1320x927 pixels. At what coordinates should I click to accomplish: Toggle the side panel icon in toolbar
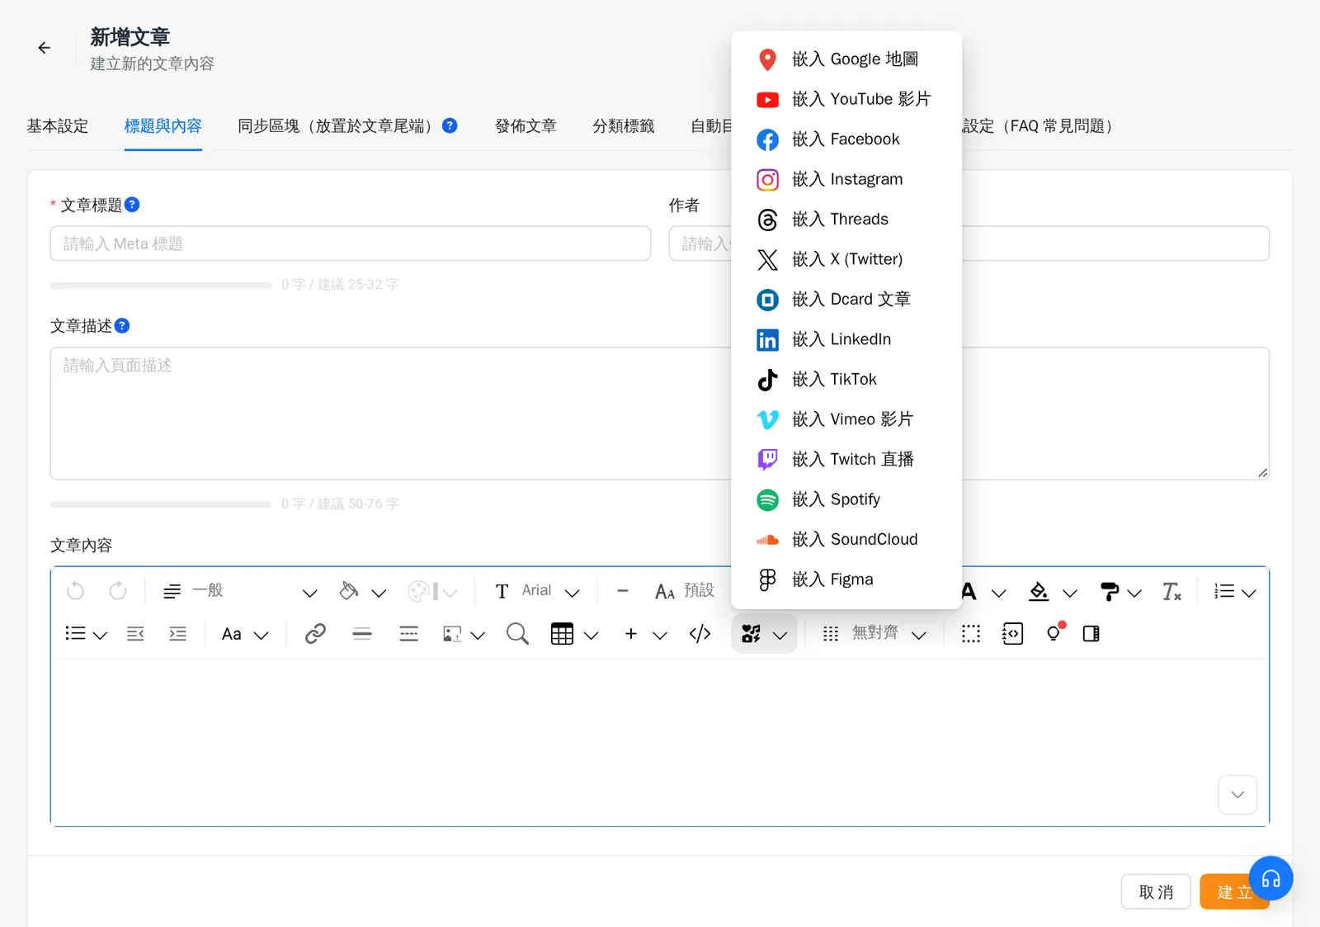[1091, 634]
